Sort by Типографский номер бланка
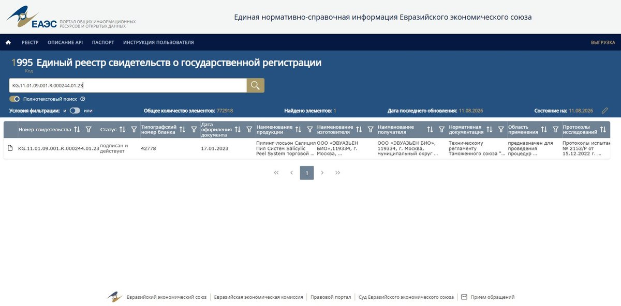This screenshot has height=306, width=621. 182,130
